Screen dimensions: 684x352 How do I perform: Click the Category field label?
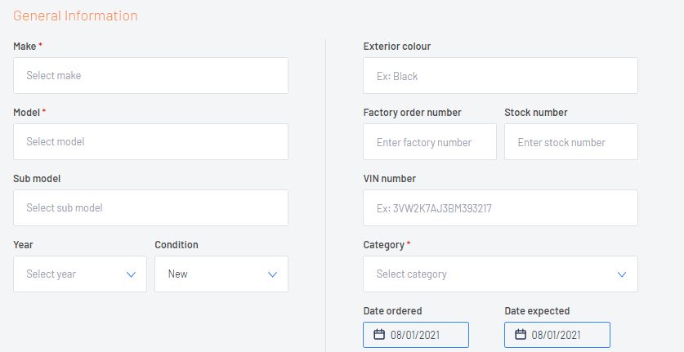(383, 245)
